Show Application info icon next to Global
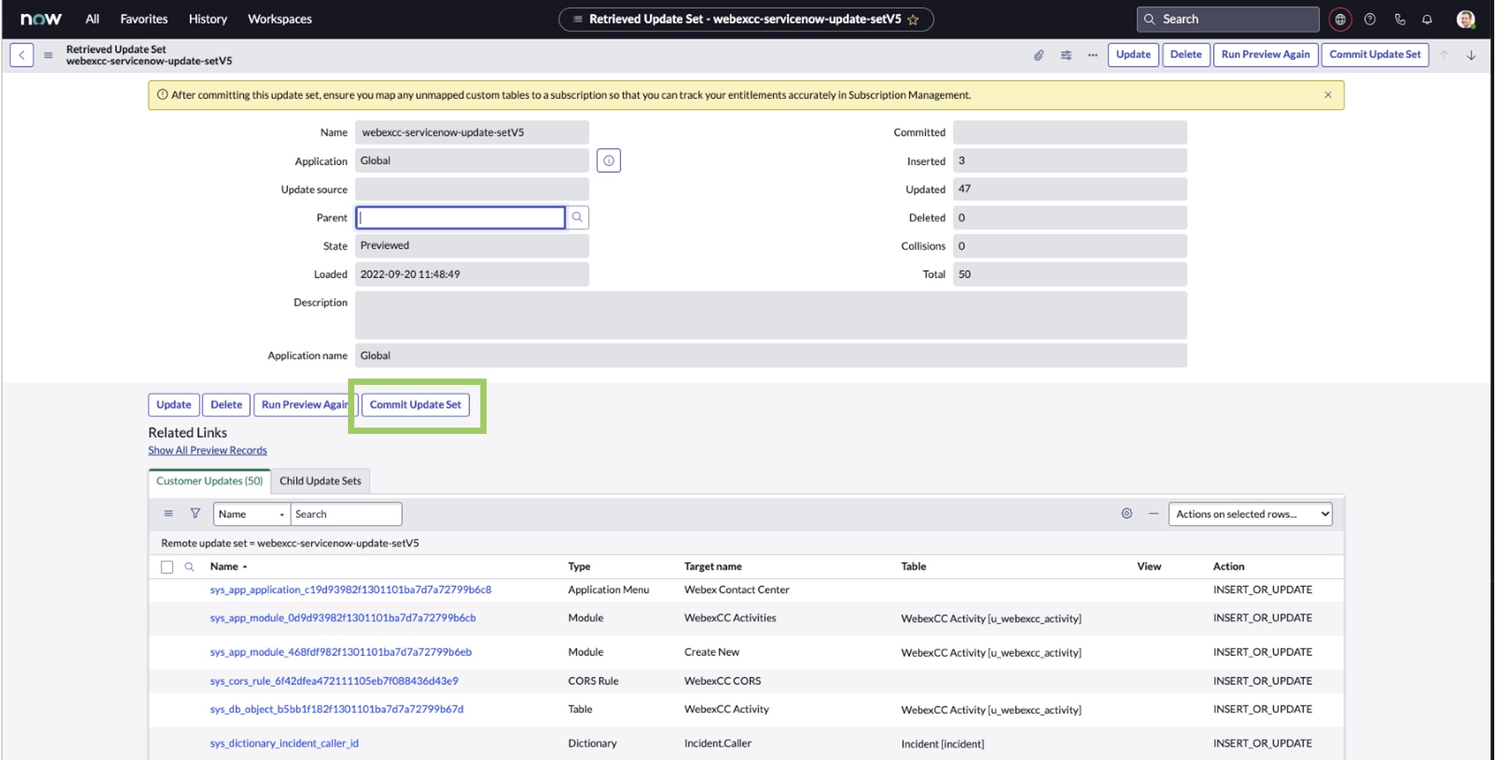 point(608,161)
